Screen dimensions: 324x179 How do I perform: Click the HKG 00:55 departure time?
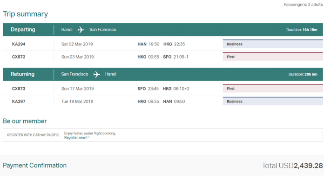148,57
